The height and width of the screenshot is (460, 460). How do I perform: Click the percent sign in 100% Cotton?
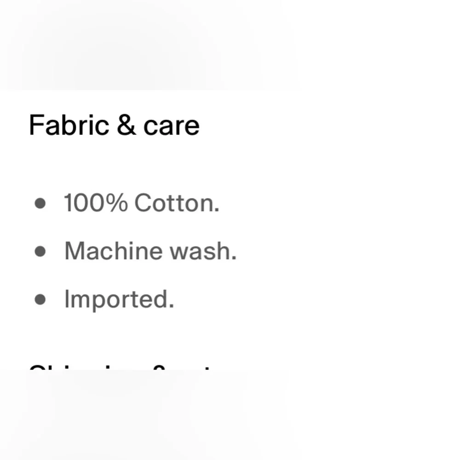point(117,203)
